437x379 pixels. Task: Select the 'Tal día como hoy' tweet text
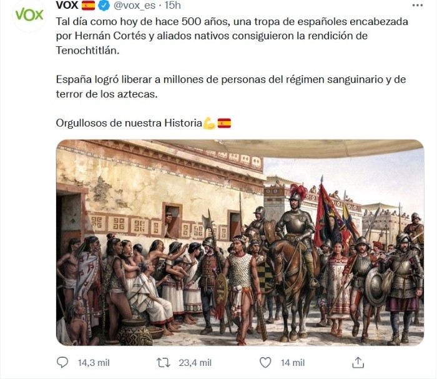(232, 36)
